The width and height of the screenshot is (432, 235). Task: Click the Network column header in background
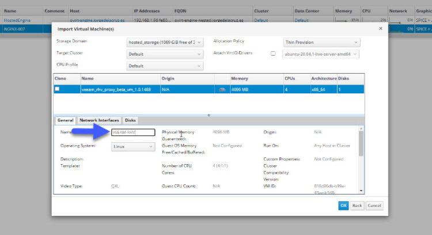click(398, 11)
